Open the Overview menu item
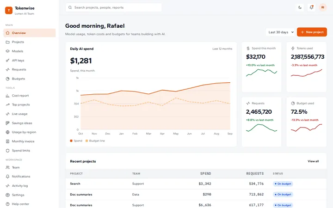 pyautogui.click(x=30, y=33)
